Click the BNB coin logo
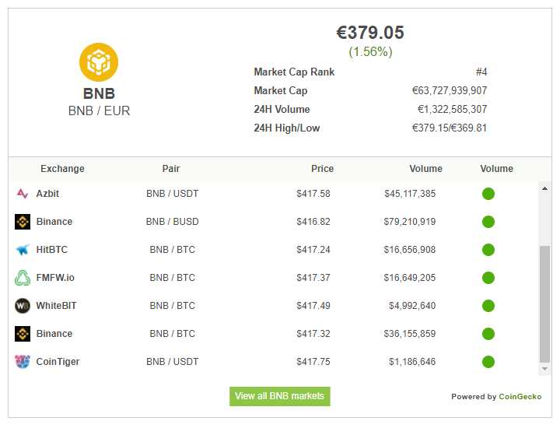The height and width of the screenshot is (428, 560). point(99,62)
